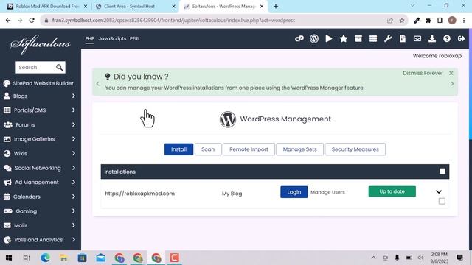Open the taskbar notification center
472x265 pixels.
click(459, 258)
